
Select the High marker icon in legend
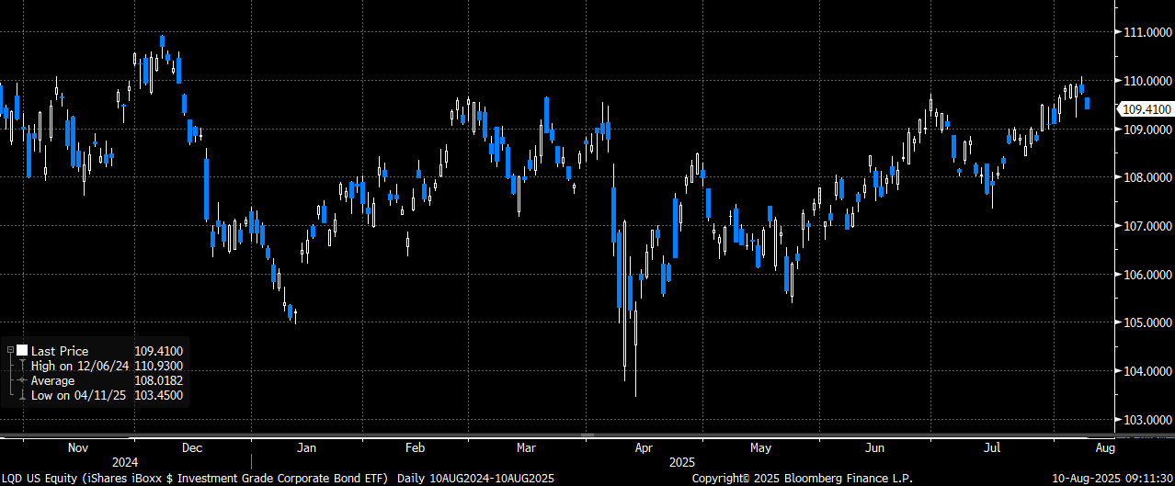(x=22, y=366)
